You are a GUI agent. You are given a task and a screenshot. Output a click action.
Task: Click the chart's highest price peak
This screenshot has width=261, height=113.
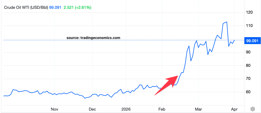227,22
